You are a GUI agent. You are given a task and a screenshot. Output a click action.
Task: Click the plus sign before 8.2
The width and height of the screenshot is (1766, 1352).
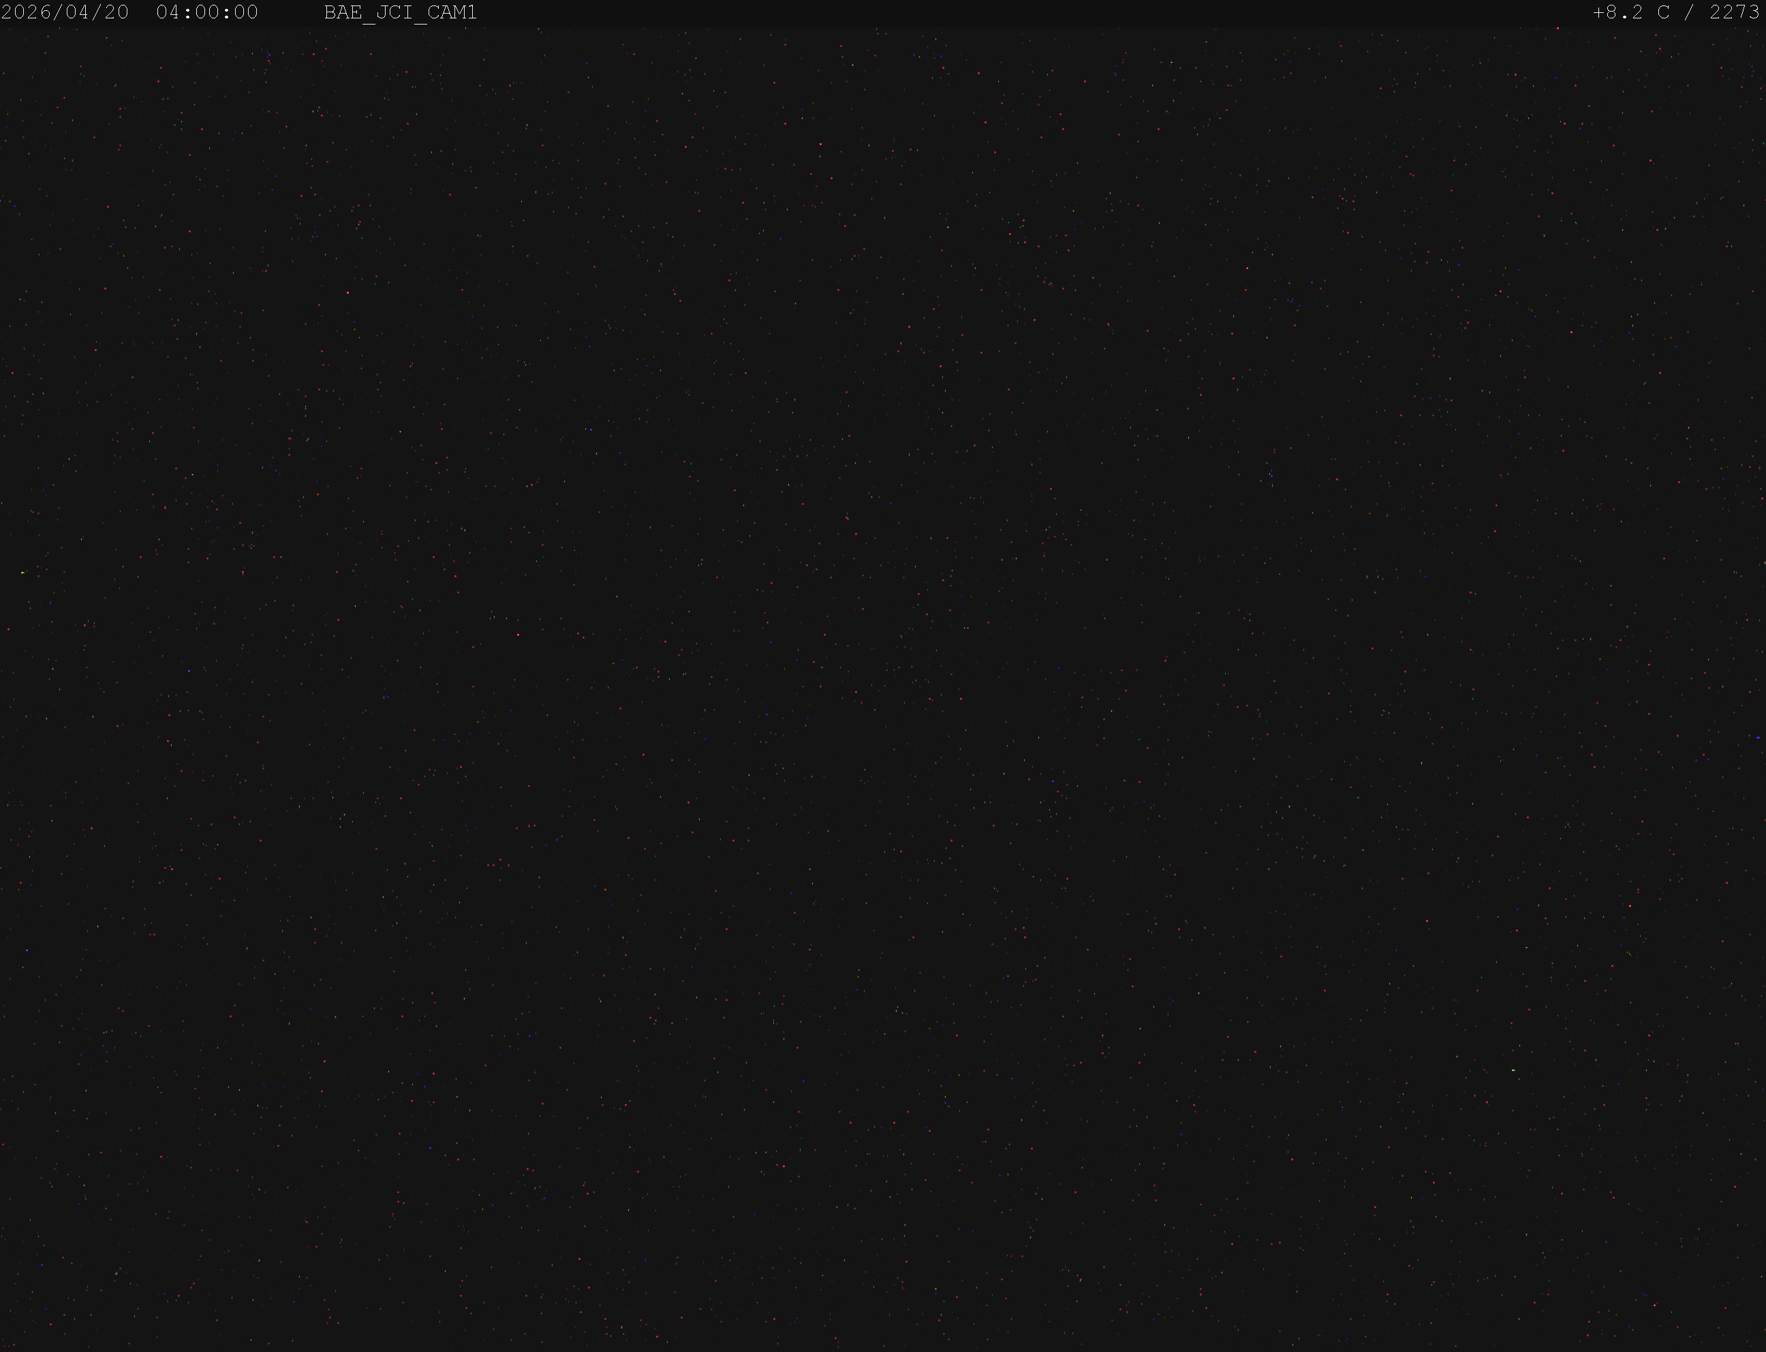tap(1598, 13)
